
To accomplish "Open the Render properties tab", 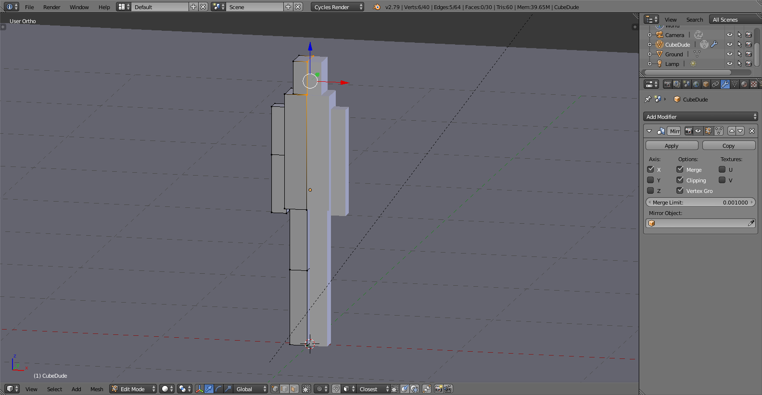I will click(x=667, y=84).
